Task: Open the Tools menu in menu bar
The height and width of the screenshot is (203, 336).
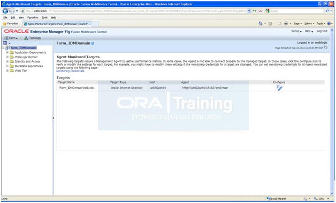Action: tap(44, 18)
